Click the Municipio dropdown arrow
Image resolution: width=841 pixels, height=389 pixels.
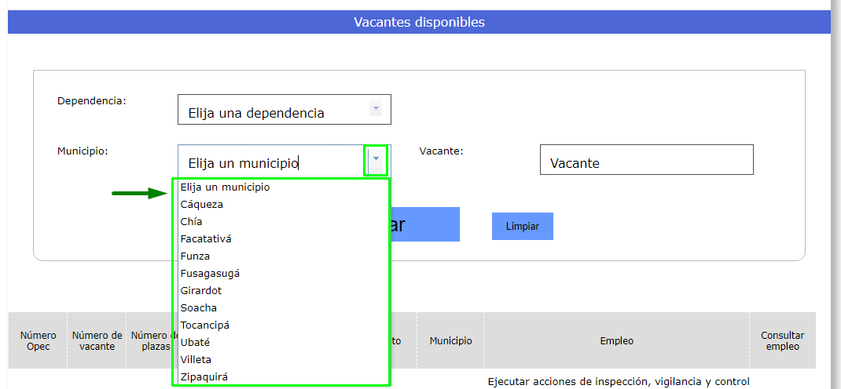(x=376, y=160)
